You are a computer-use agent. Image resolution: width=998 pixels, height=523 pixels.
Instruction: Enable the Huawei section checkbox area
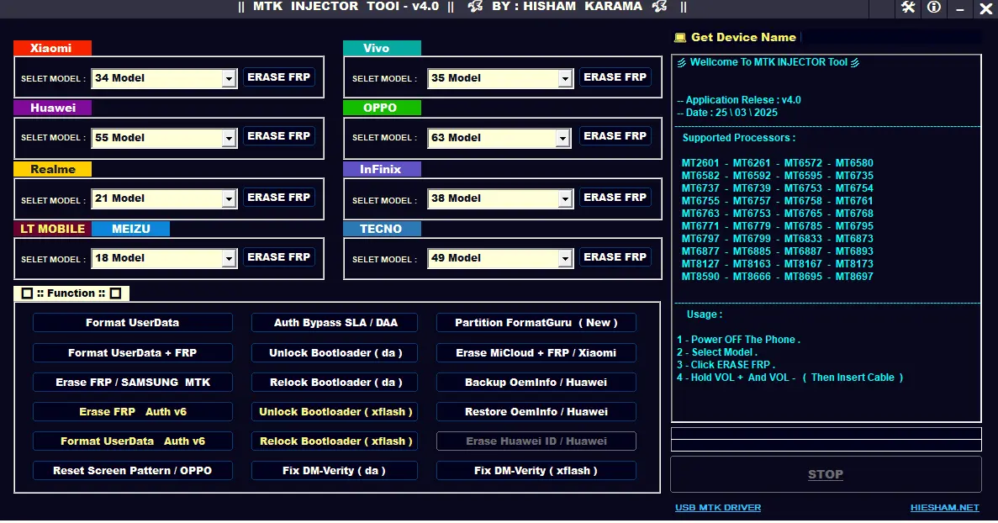[52, 108]
